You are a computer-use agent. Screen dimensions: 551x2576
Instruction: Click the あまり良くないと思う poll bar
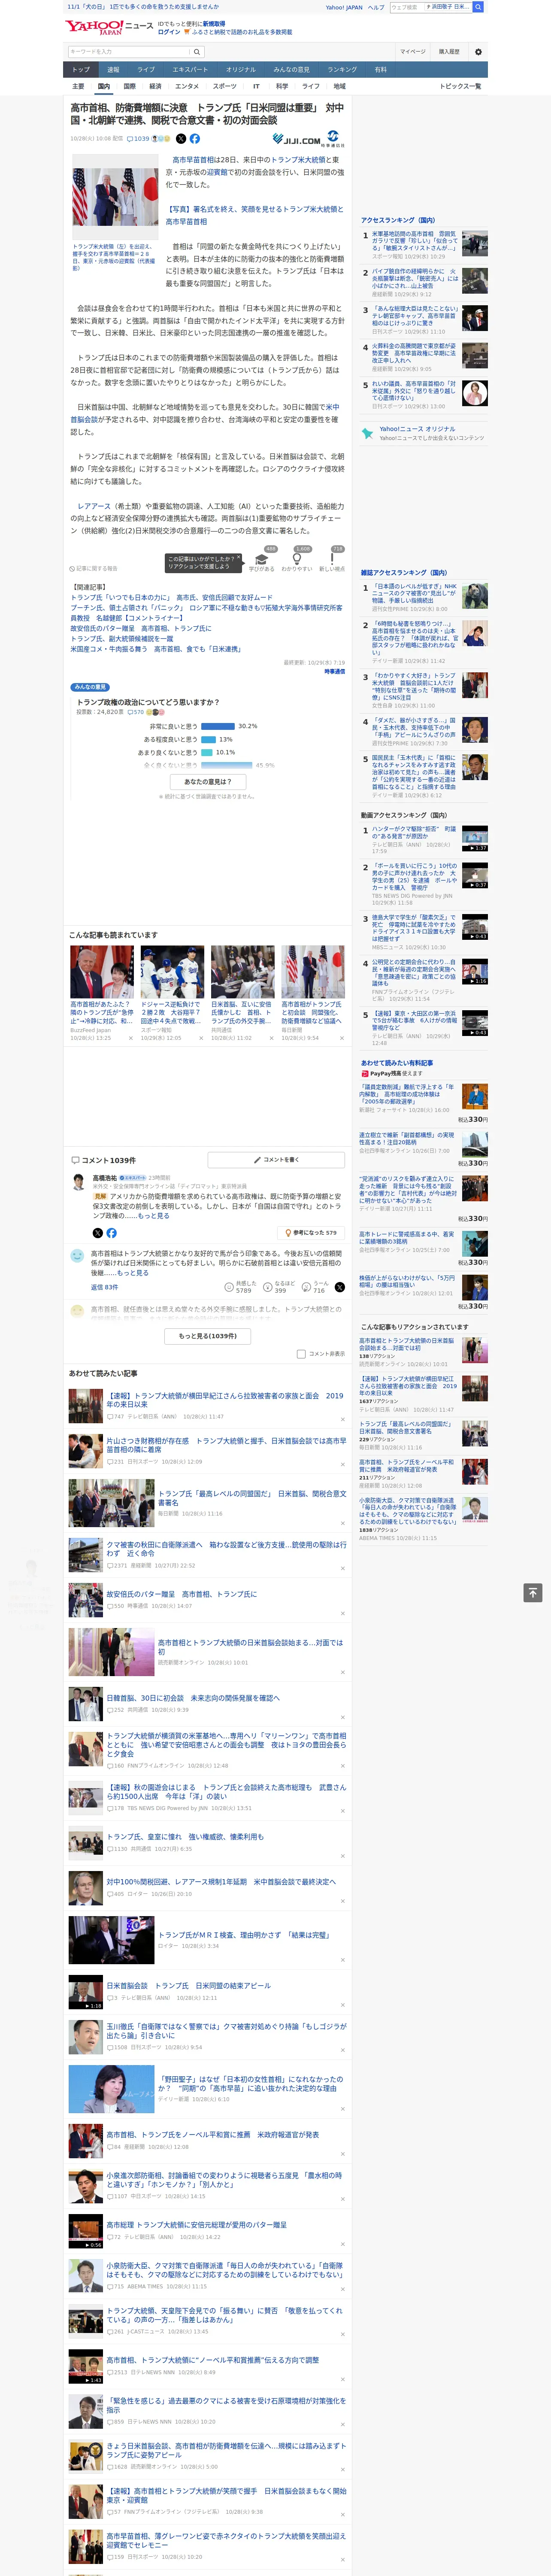coord(207,752)
